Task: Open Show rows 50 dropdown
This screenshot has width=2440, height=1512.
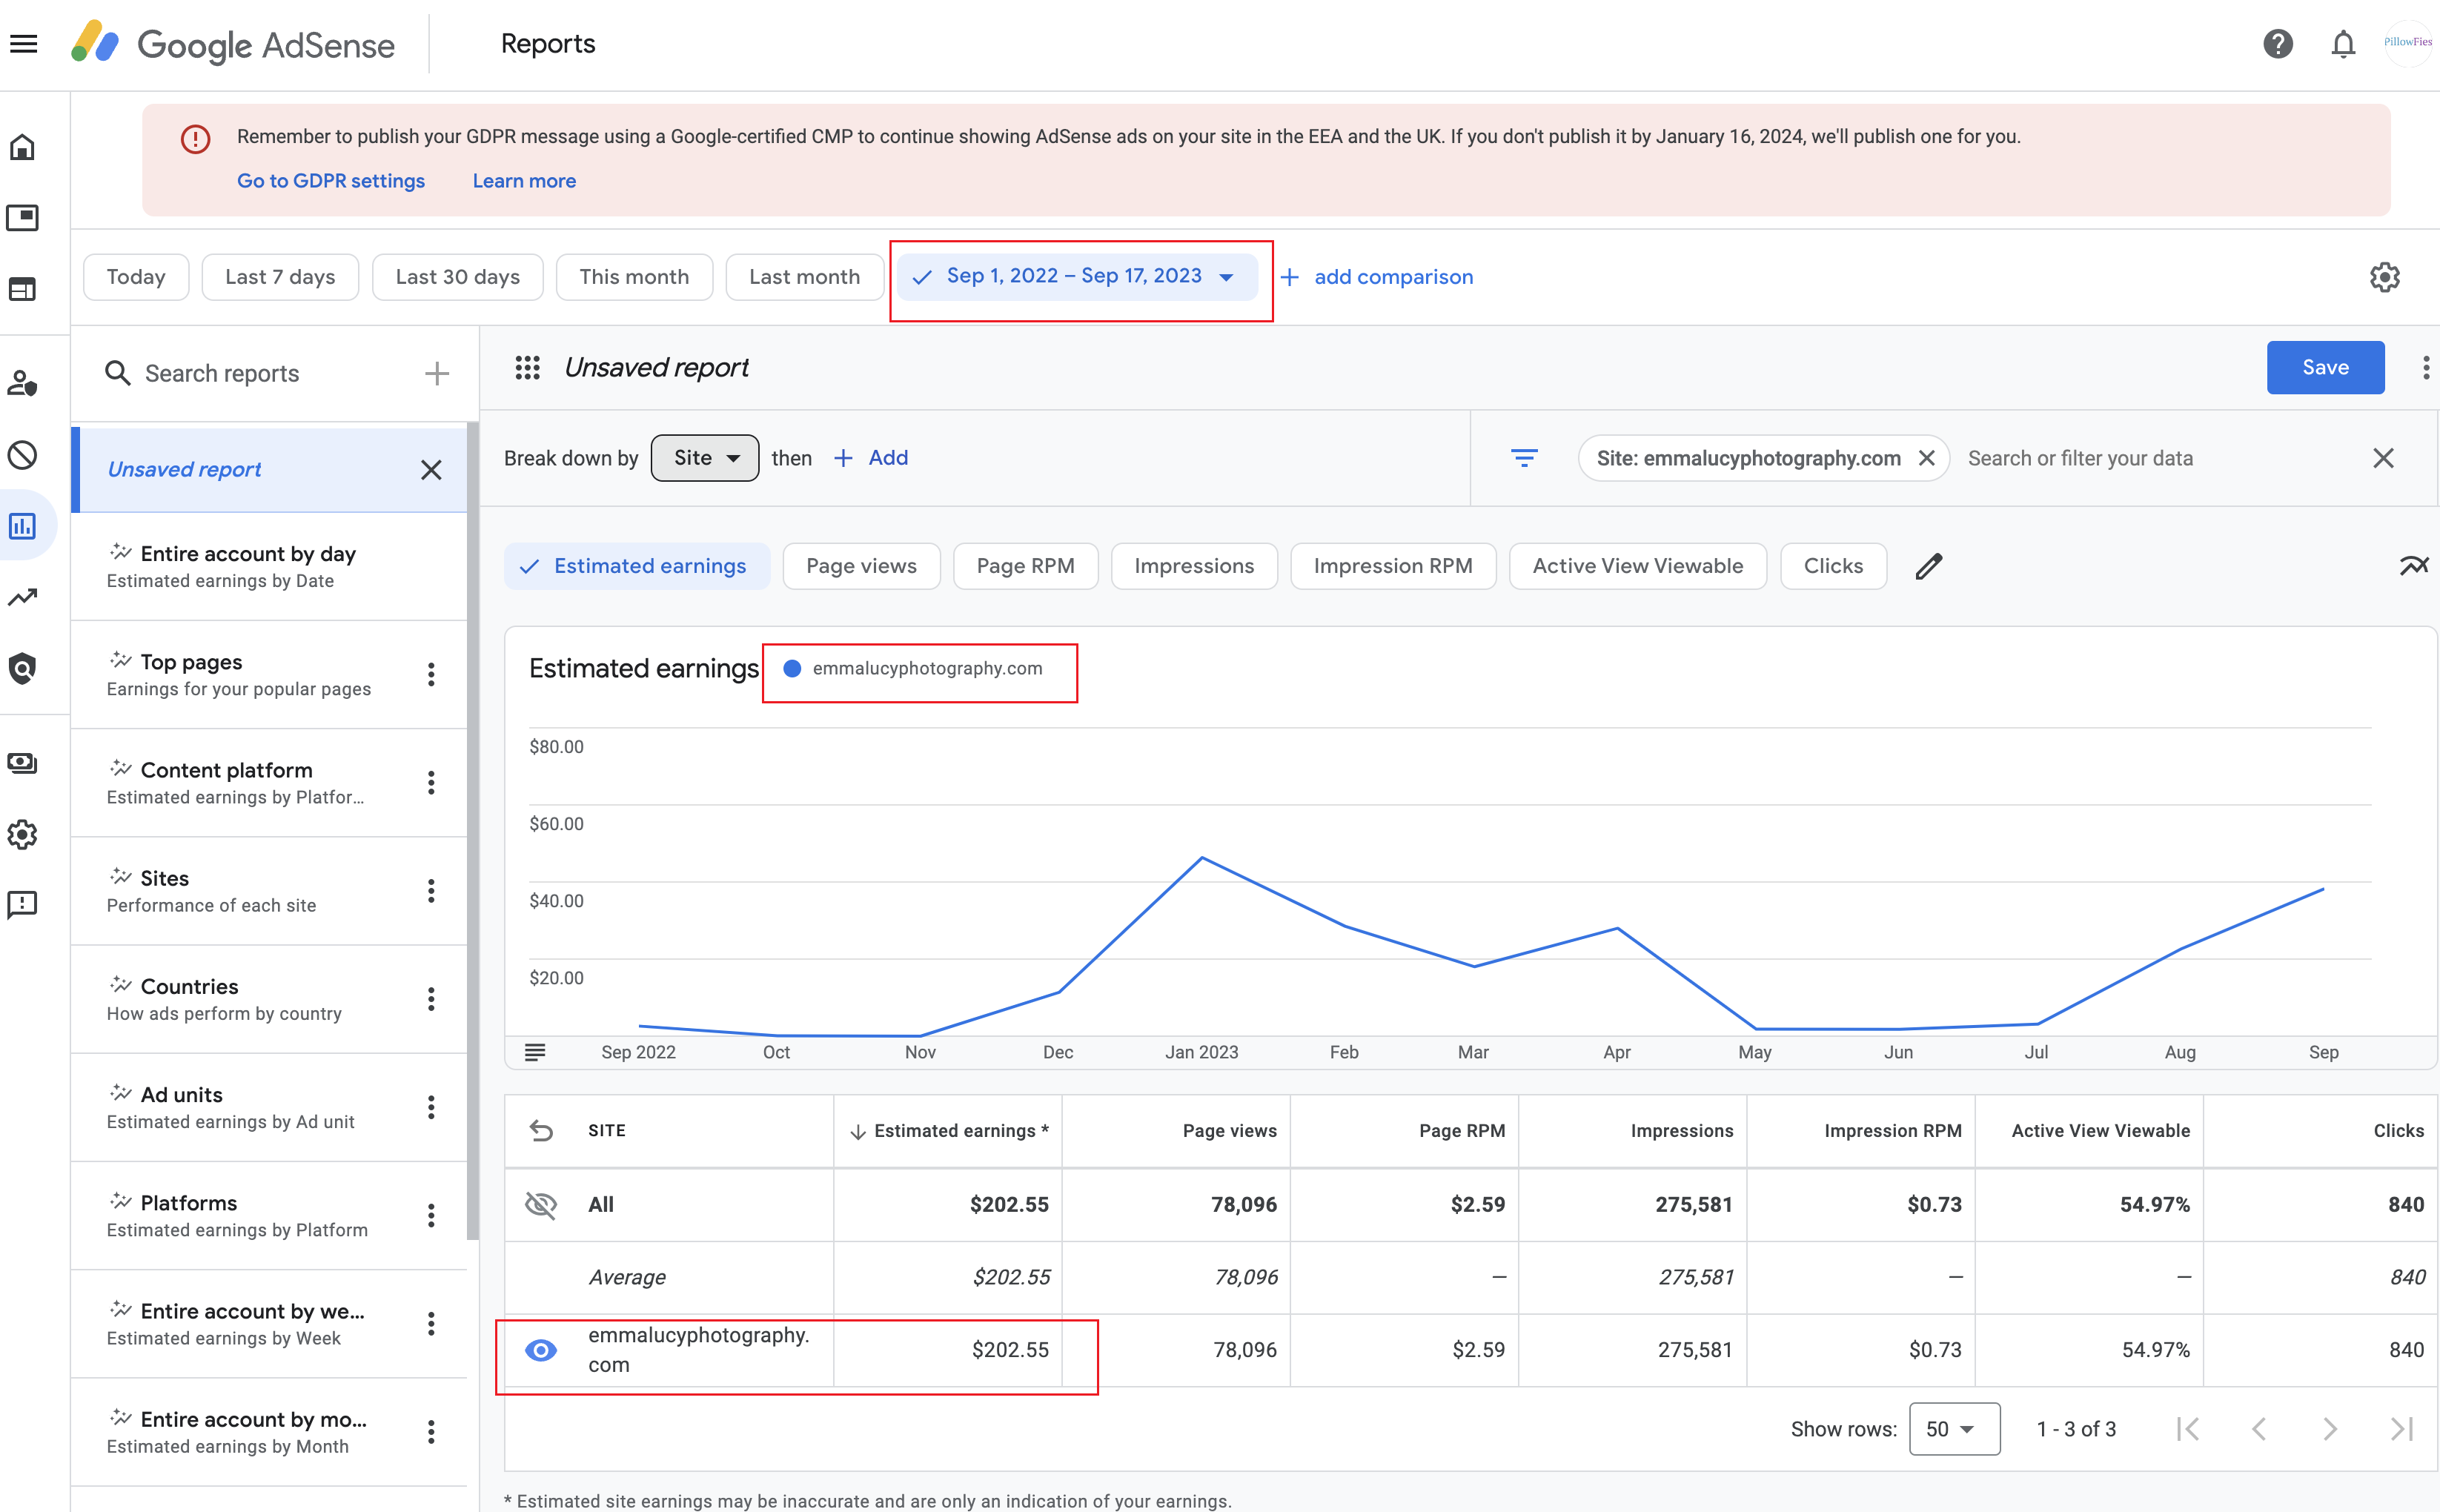Action: pos(1954,1428)
